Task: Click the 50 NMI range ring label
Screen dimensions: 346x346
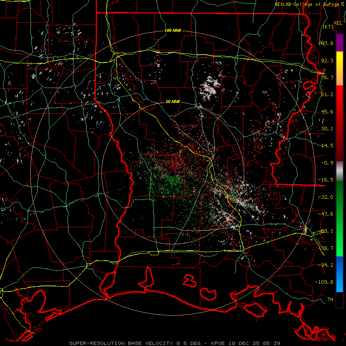Action: point(173,102)
